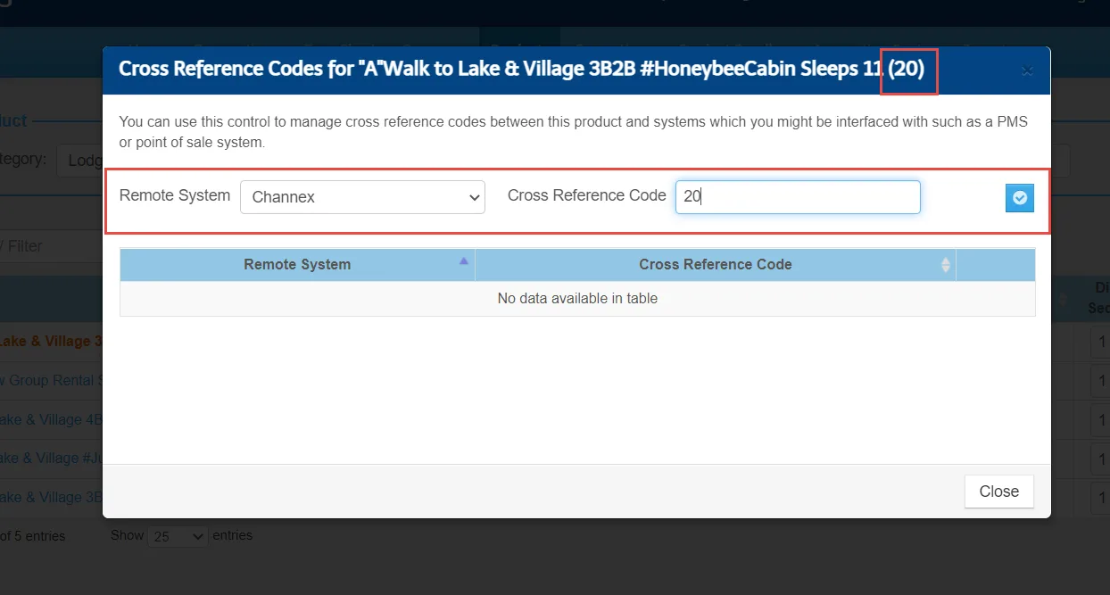This screenshot has height=595, width=1110.
Task: Sort the table by Cross Reference Code header
Action: click(716, 264)
